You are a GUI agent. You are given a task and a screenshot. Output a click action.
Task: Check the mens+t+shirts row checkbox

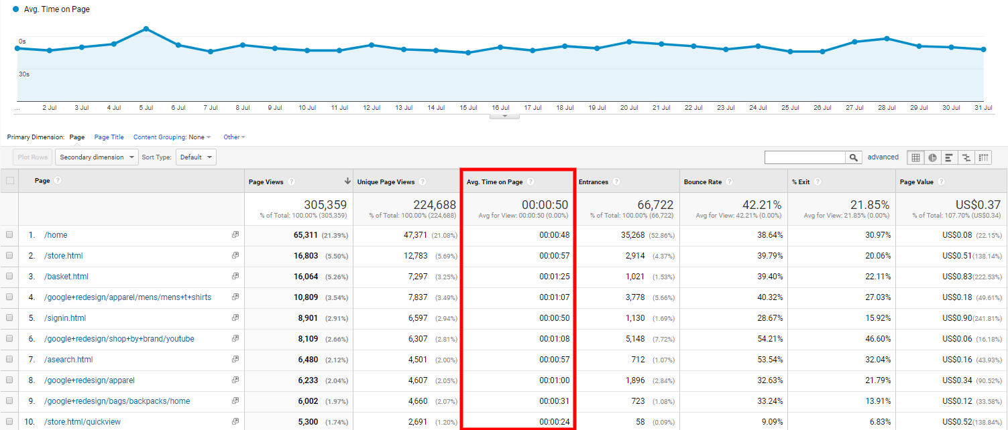click(x=9, y=297)
